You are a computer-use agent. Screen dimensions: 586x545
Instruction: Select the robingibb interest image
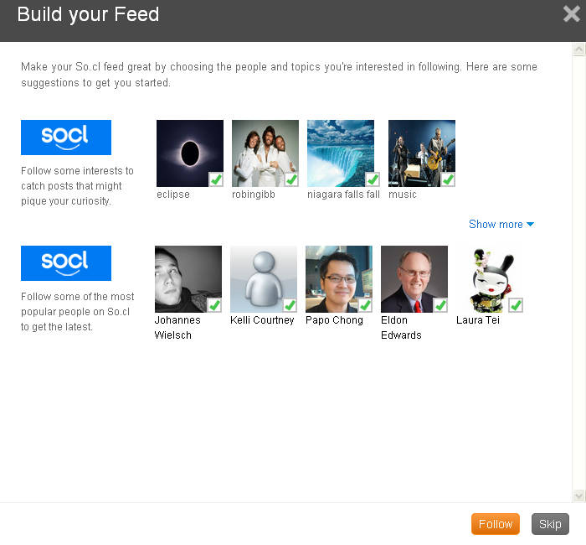point(265,153)
